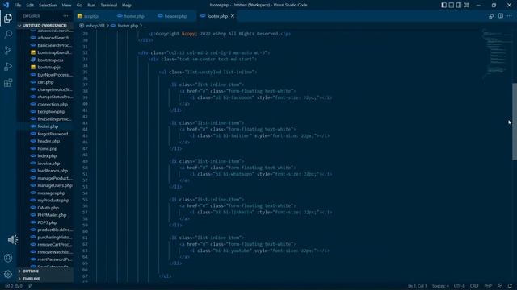Click the feedback icon in status bar

(x=500, y=286)
